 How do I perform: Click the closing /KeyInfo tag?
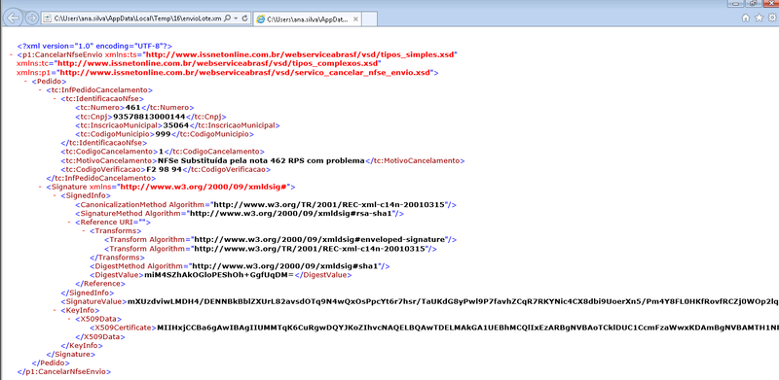(x=81, y=346)
